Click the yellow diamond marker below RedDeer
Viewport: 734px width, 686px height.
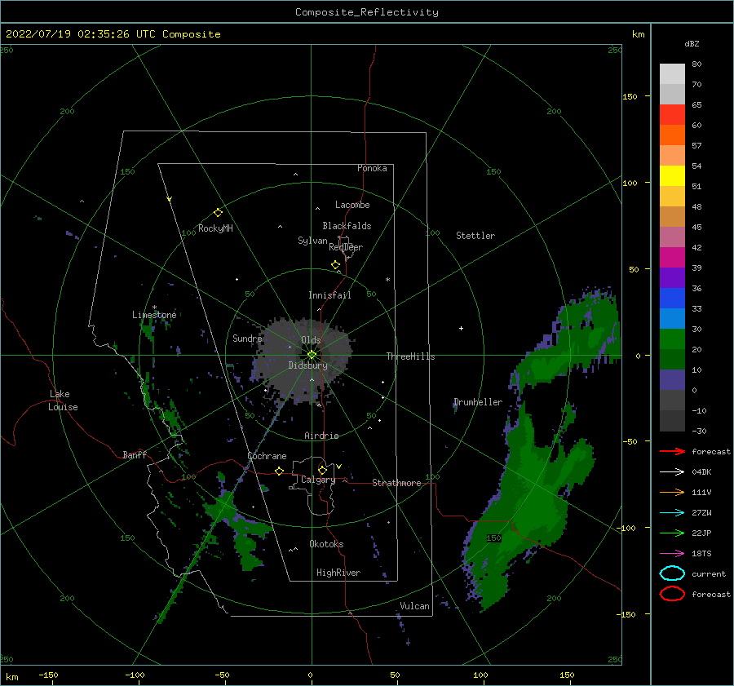[335, 264]
